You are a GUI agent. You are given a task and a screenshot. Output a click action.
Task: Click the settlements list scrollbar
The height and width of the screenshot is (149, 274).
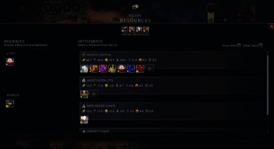(268, 85)
